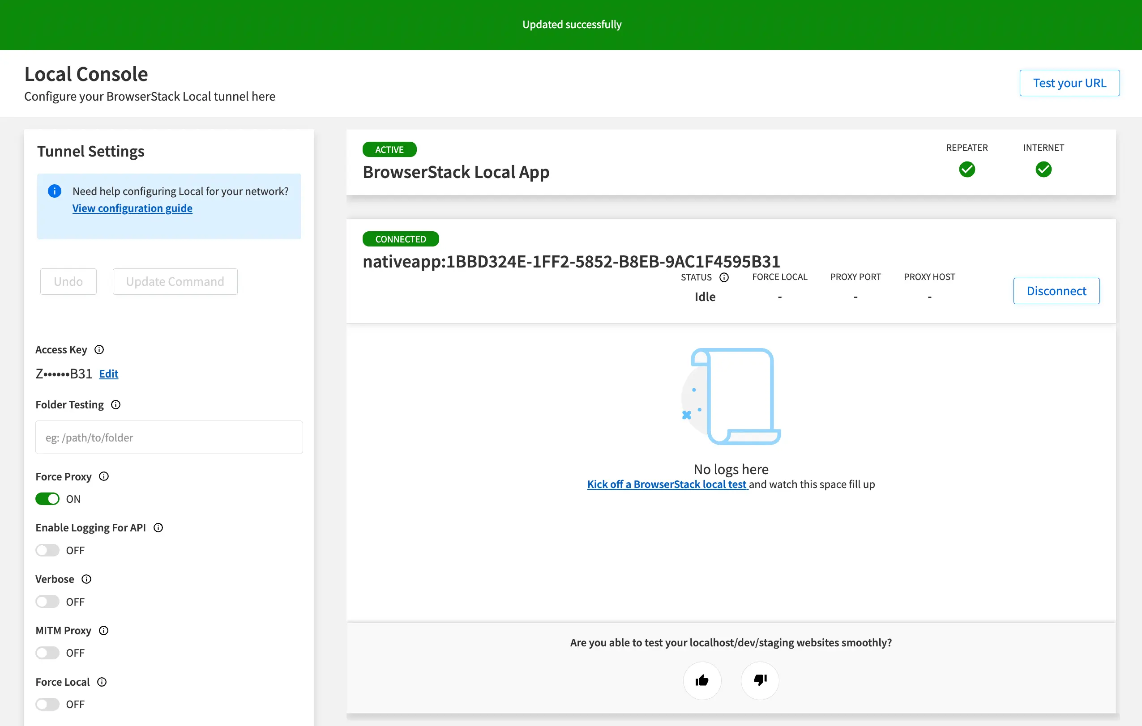
Task: Focus the Folder Testing path input field
Action: point(169,437)
